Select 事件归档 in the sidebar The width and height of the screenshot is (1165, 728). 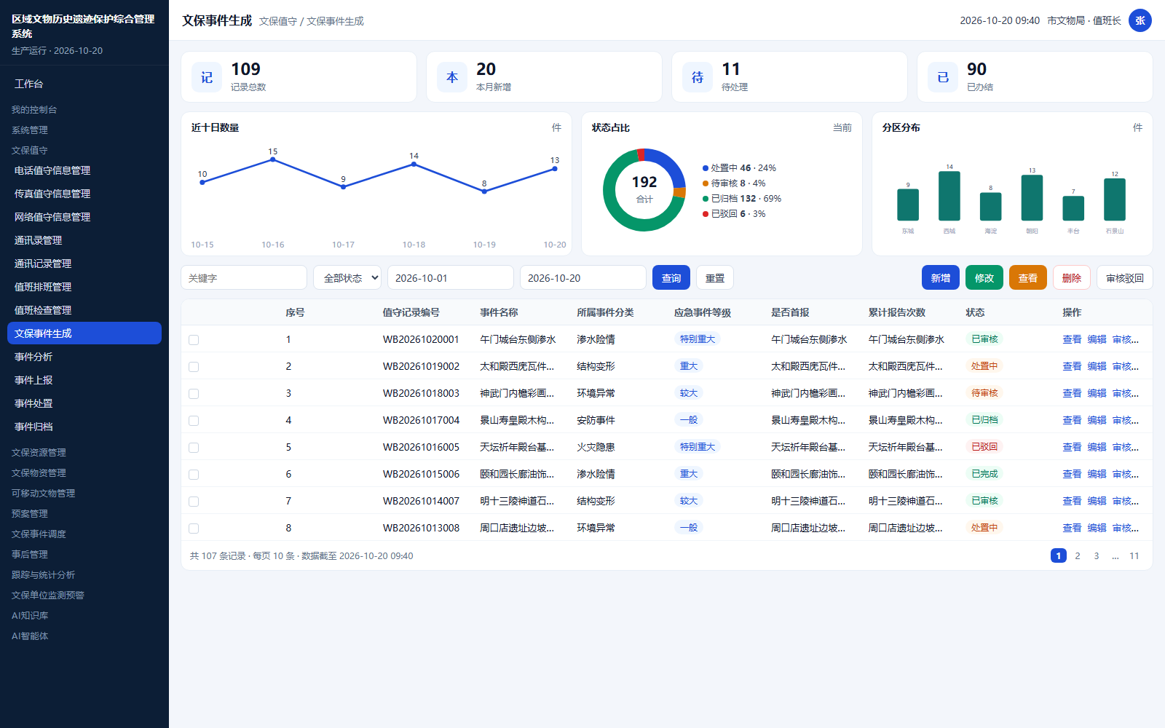pyautogui.click(x=84, y=427)
